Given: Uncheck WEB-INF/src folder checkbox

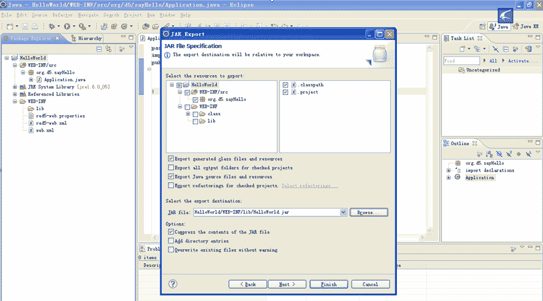Looking at the screenshot, I should pyautogui.click(x=187, y=92).
